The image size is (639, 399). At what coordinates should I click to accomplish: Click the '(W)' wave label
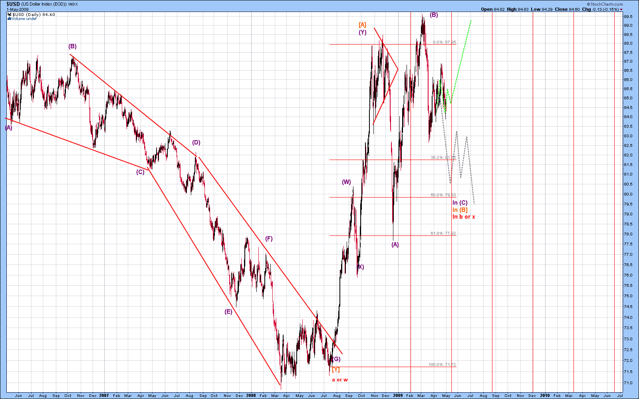point(346,182)
